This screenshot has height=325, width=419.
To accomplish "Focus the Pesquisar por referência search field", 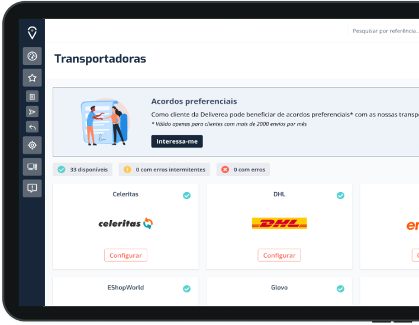I will point(383,31).
